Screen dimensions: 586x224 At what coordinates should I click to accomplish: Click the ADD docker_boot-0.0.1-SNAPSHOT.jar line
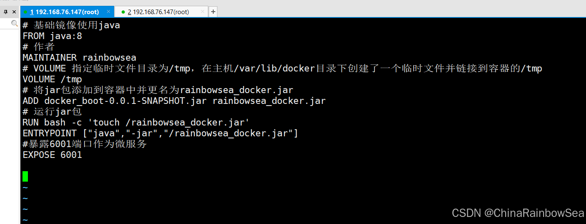174,101
